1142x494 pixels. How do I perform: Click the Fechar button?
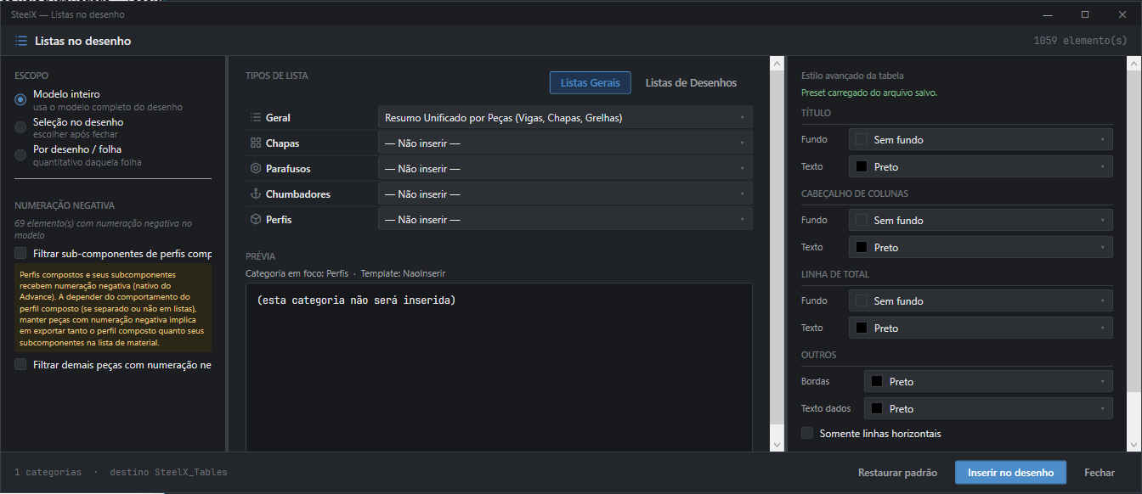pyautogui.click(x=1100, y=473)
